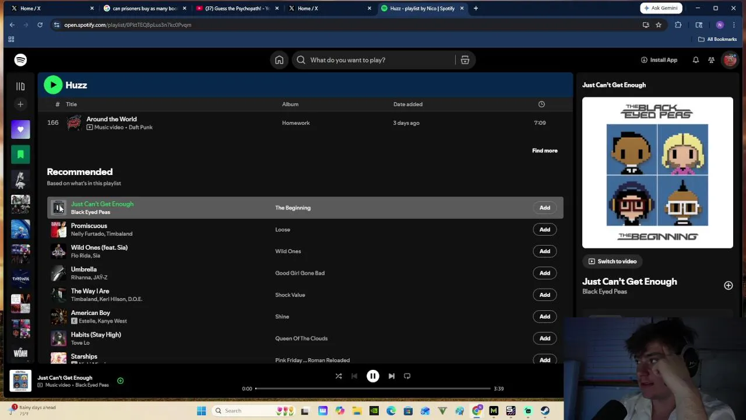Click Find more recommendations
Viewport: 746px width, 420px height.
coord(544,150)
